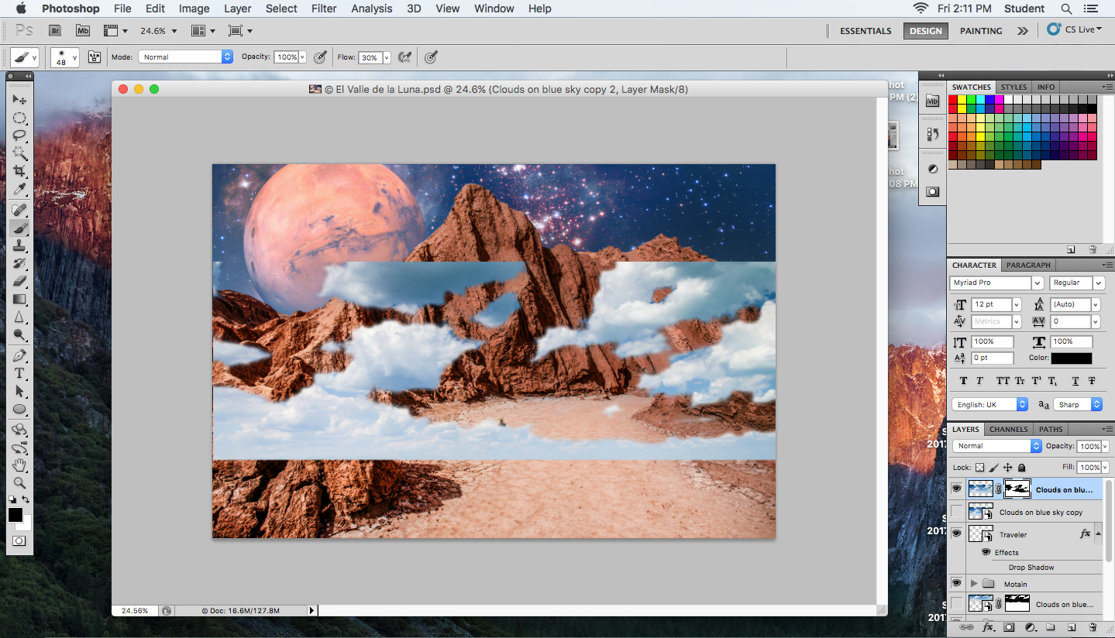Open the brush Opacity slider dropdown

302,57
